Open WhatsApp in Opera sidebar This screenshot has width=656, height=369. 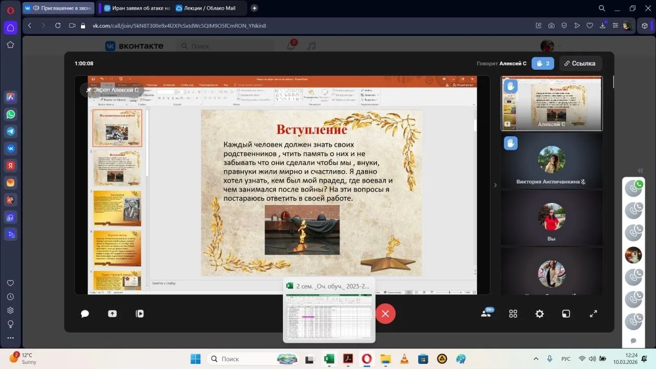[x=10, y=114]
